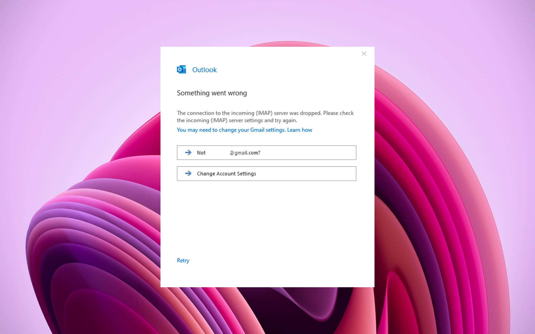Click the IMAP connection dropped error message
The width and height of the screenshot is (535, 334).
click(265, 113)
